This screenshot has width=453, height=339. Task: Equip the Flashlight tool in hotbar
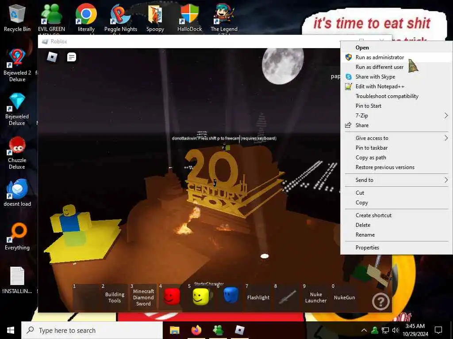[x=258, y=297]
